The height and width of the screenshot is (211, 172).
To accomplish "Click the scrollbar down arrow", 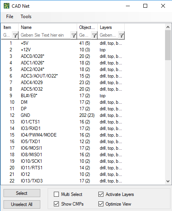I will click(x=168, y=181).
